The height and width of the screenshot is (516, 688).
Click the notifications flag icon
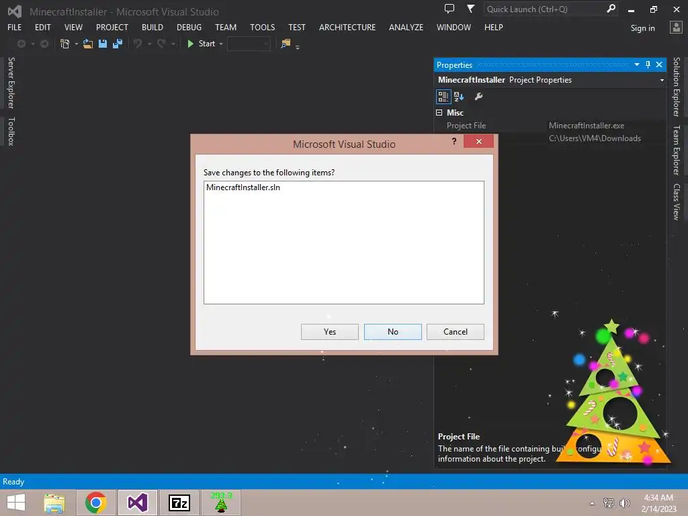470,8
